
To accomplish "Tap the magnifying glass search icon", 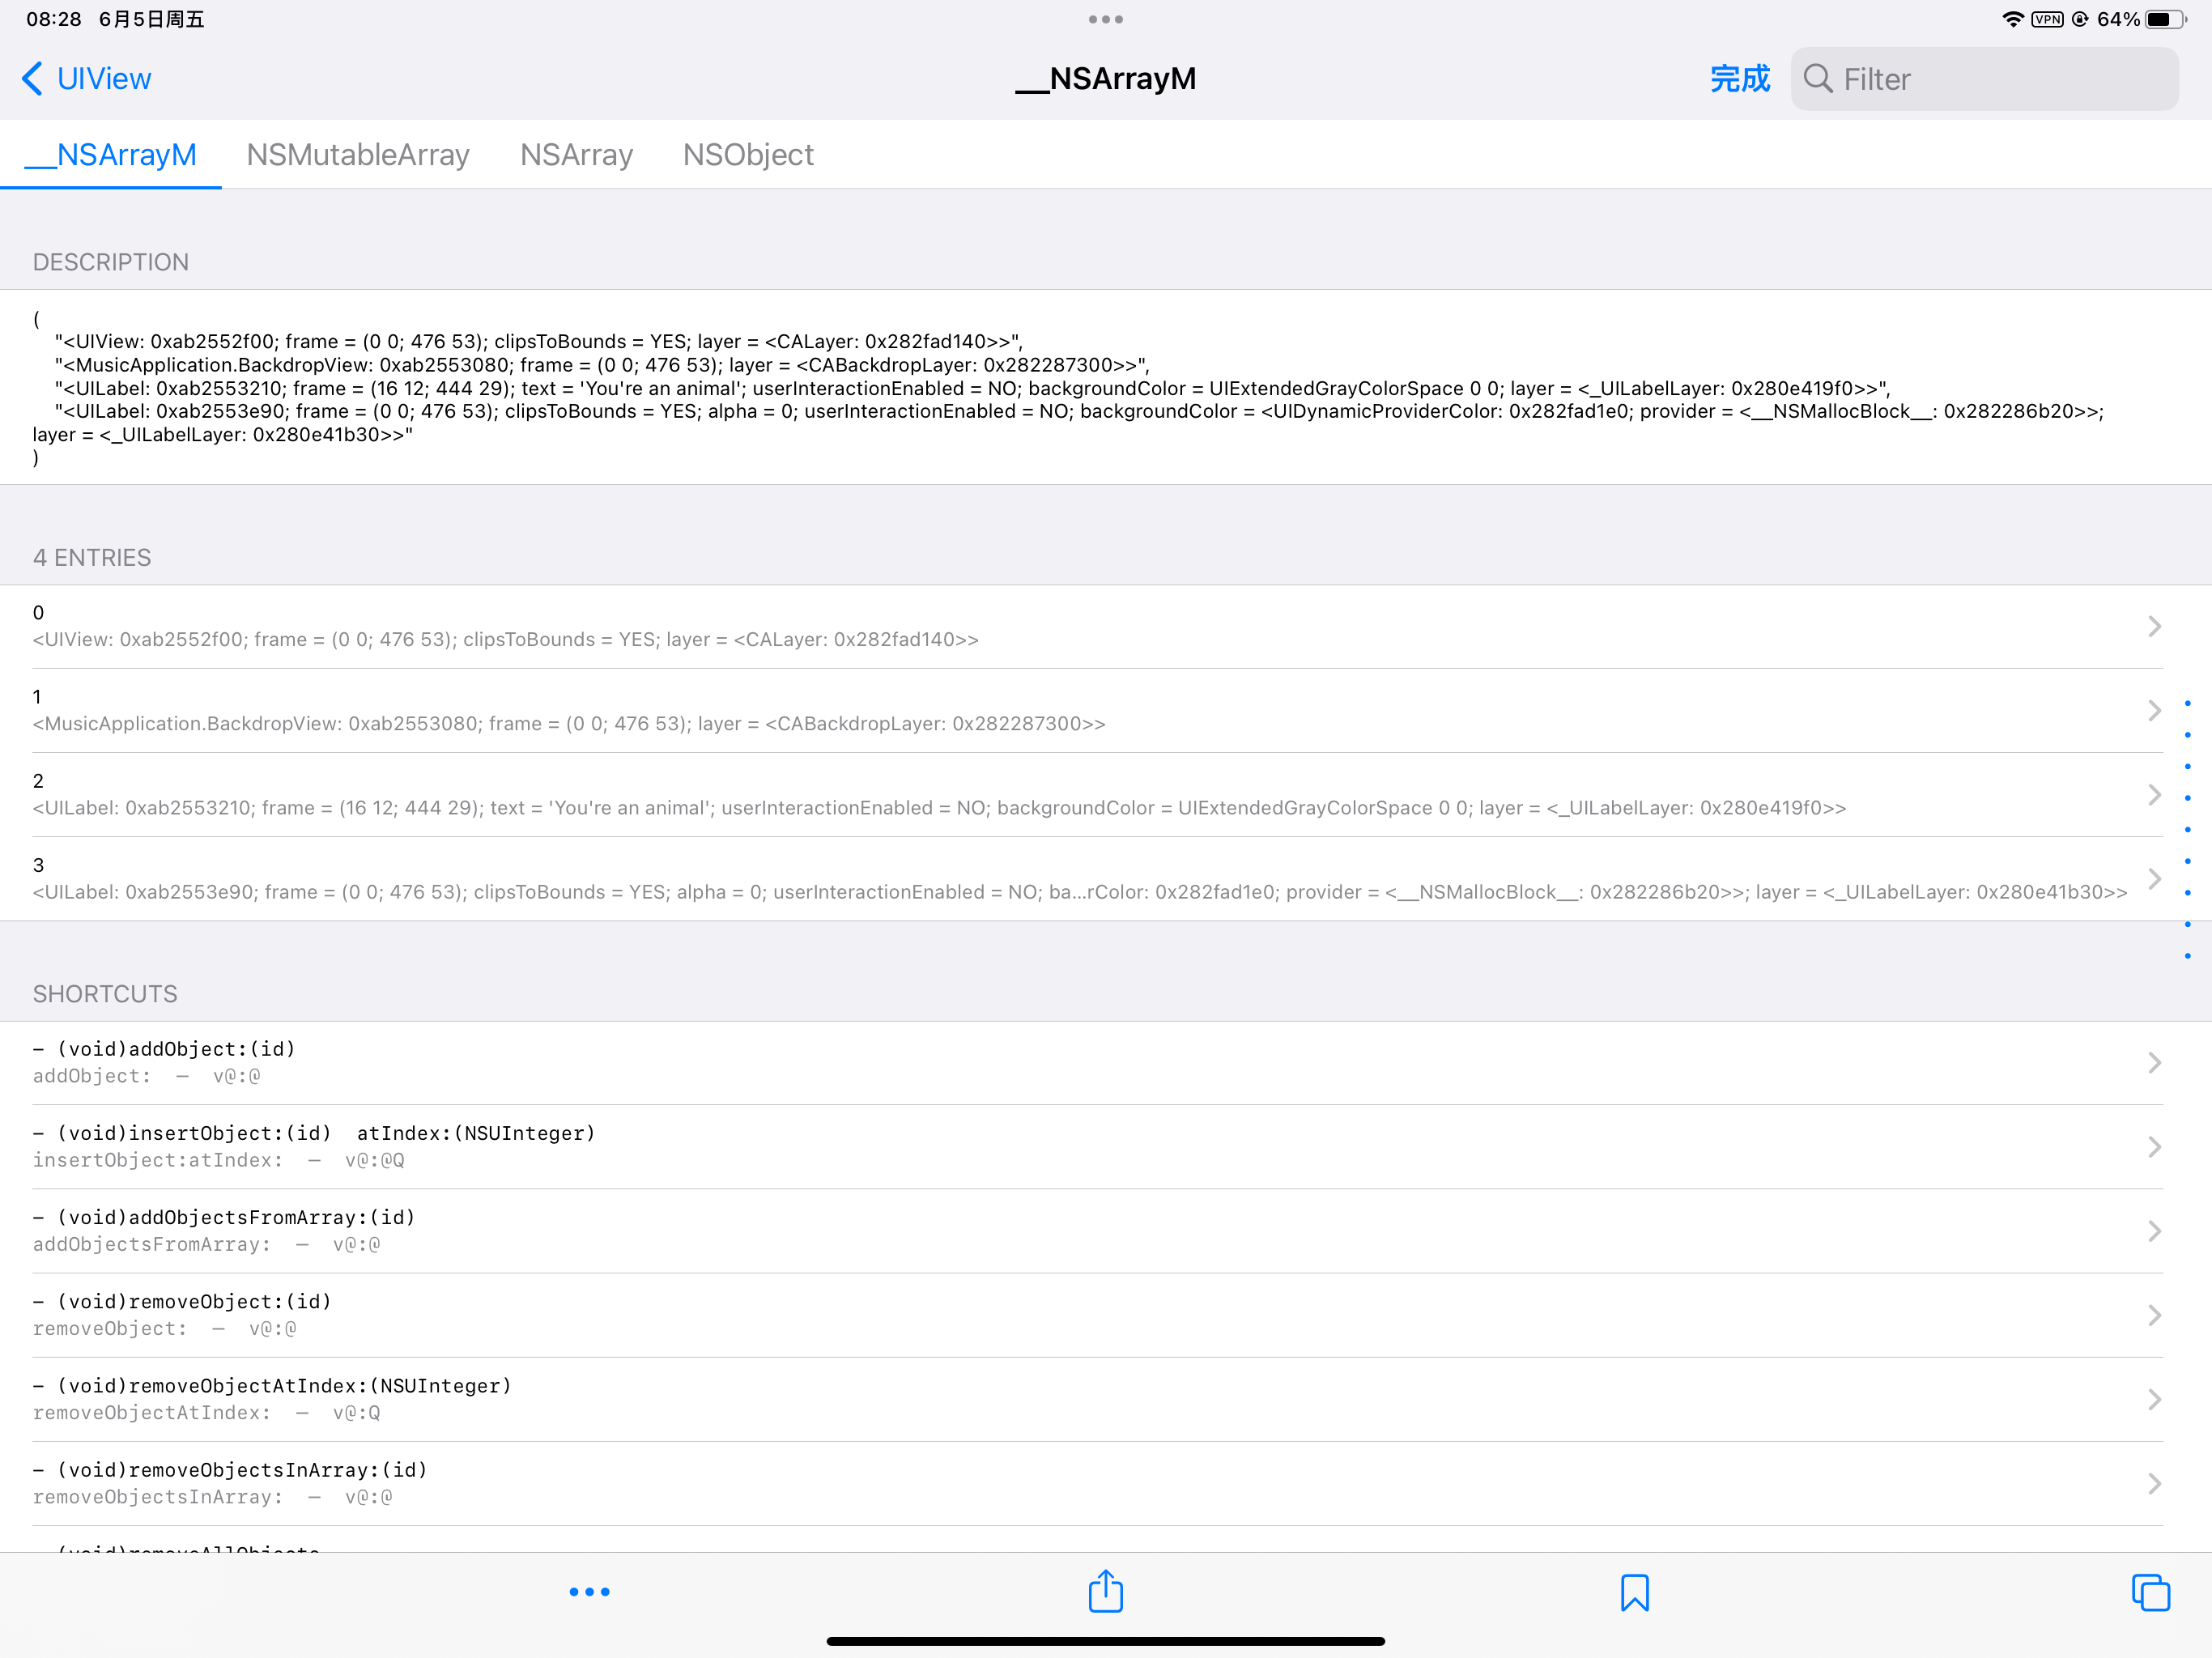I will (1817, 79).
